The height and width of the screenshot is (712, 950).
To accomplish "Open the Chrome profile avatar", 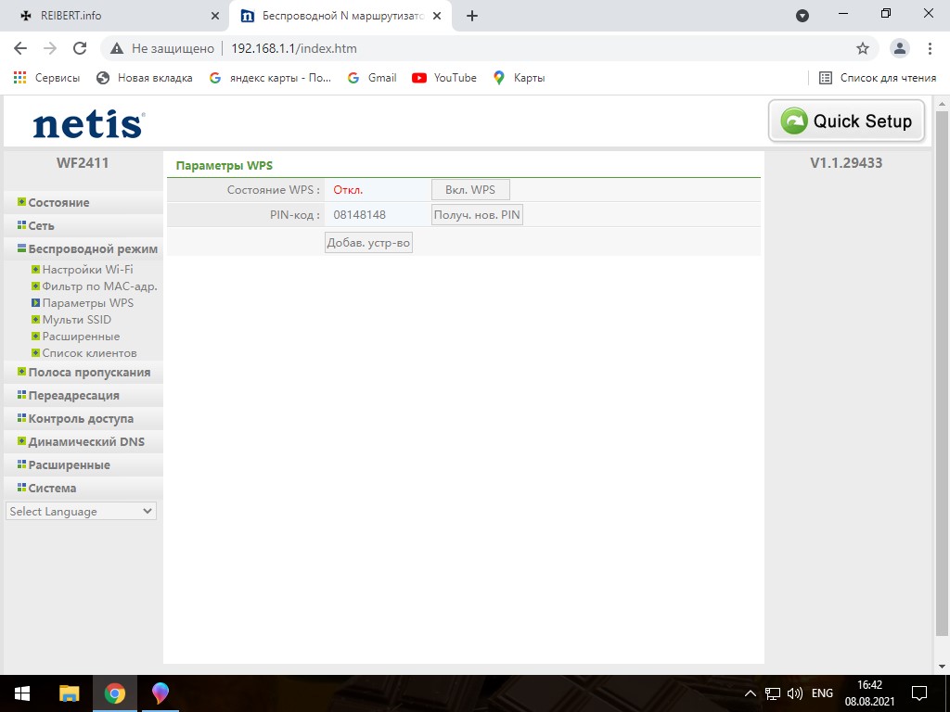I will point(900,48).
